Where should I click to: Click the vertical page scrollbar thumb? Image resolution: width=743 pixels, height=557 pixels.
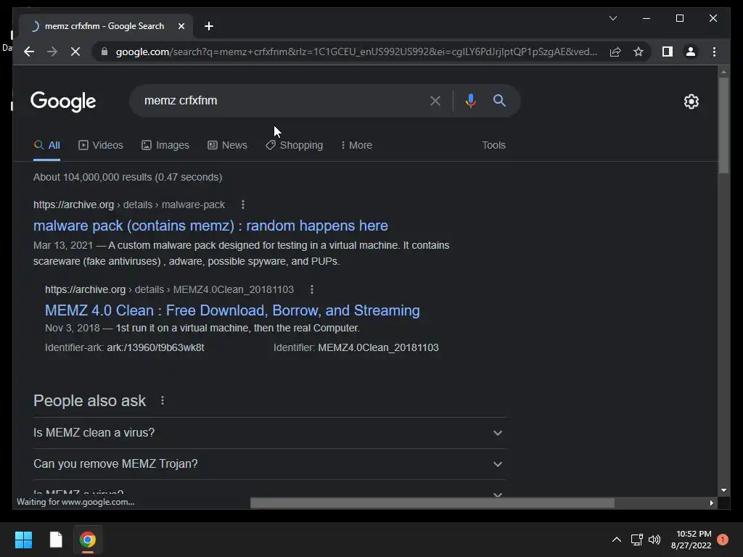pos(723,125)
